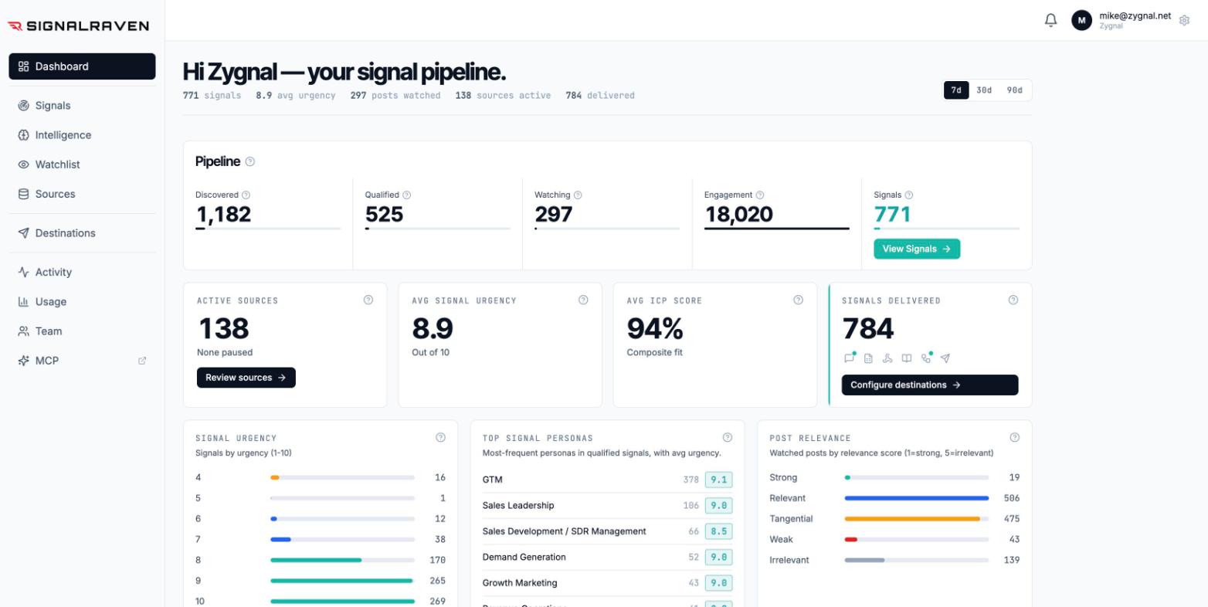Click the paper-plane destination icon under Signals Delivered
The height and width of the screenshot is (607, 1208).
coord(945,358)
